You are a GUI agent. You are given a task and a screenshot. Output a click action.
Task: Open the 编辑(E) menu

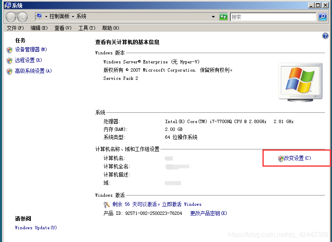tap(39, 28)
